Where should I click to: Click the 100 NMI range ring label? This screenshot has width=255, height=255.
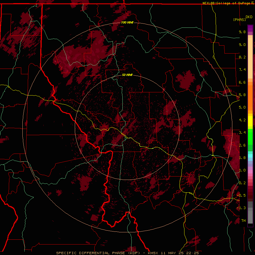click(x=127, y=22)
